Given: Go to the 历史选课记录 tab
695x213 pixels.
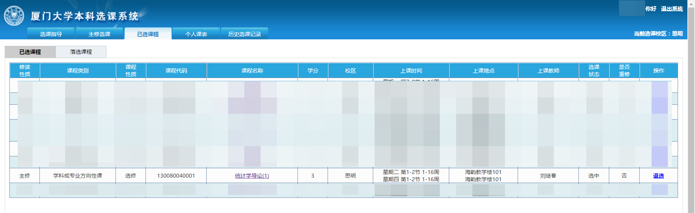Looking at the screenshot, I should coord(245,34).
